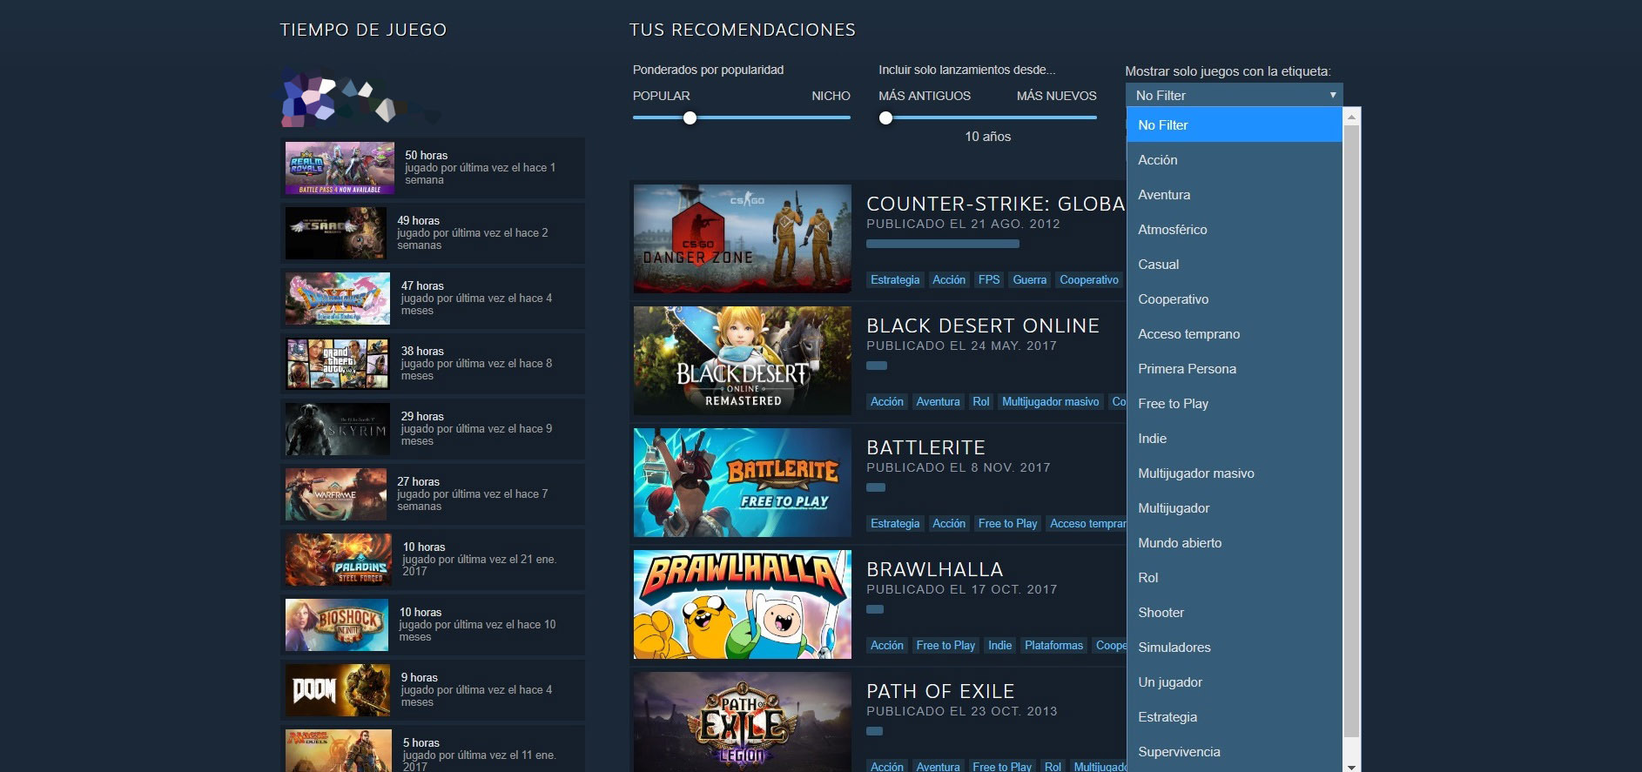Click scrollbar up arrow of the dropdown list
The image size is (1642, 772).
coord(1351,116)
